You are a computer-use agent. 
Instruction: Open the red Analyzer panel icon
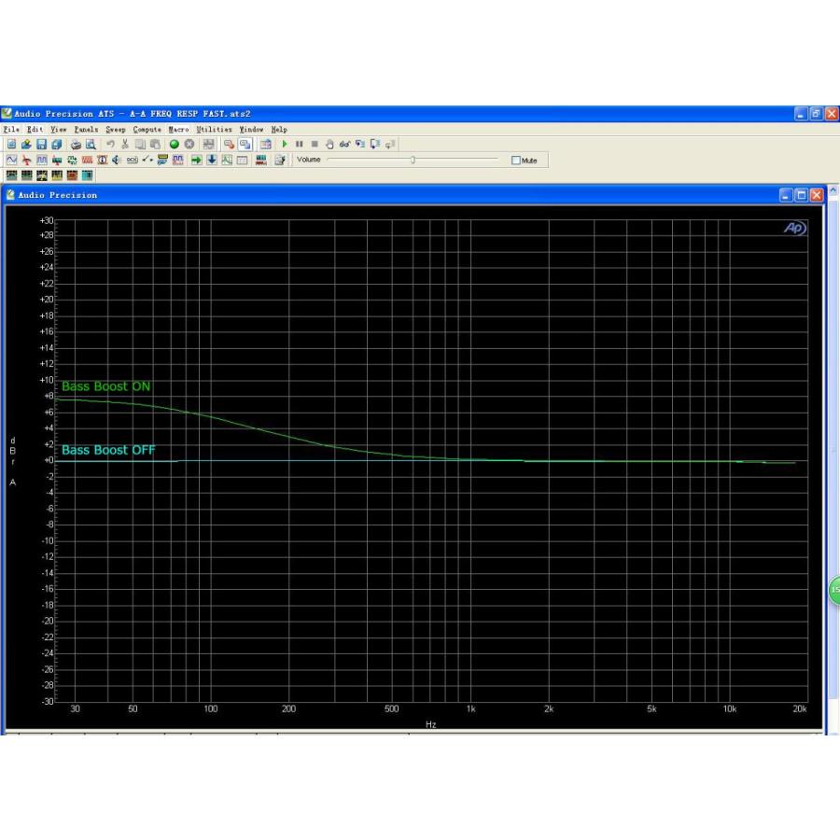click(x=26, y=160)
